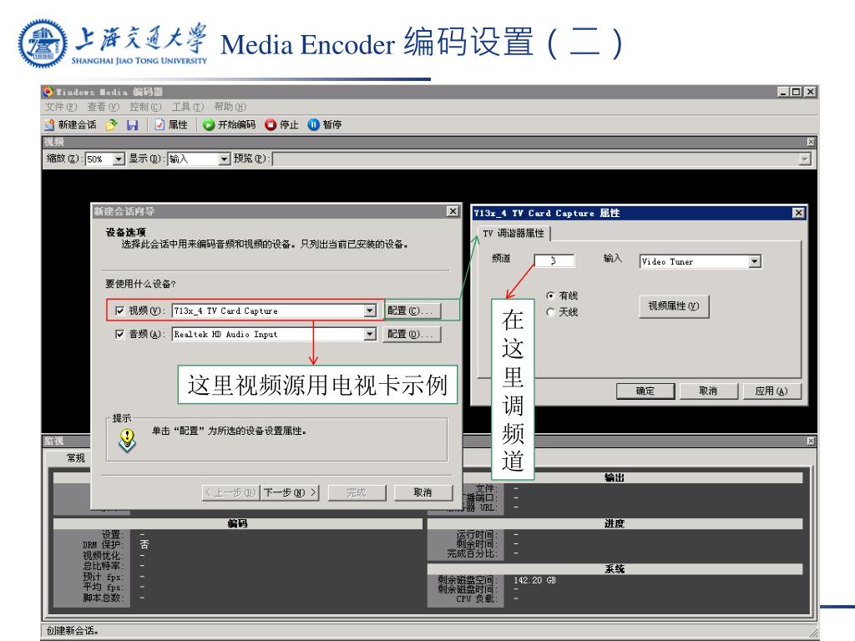Select the TV tuner properties (TV 调谐器属性) tab
This screenshot has height=641, width=855.
click(x=514, y=234)
